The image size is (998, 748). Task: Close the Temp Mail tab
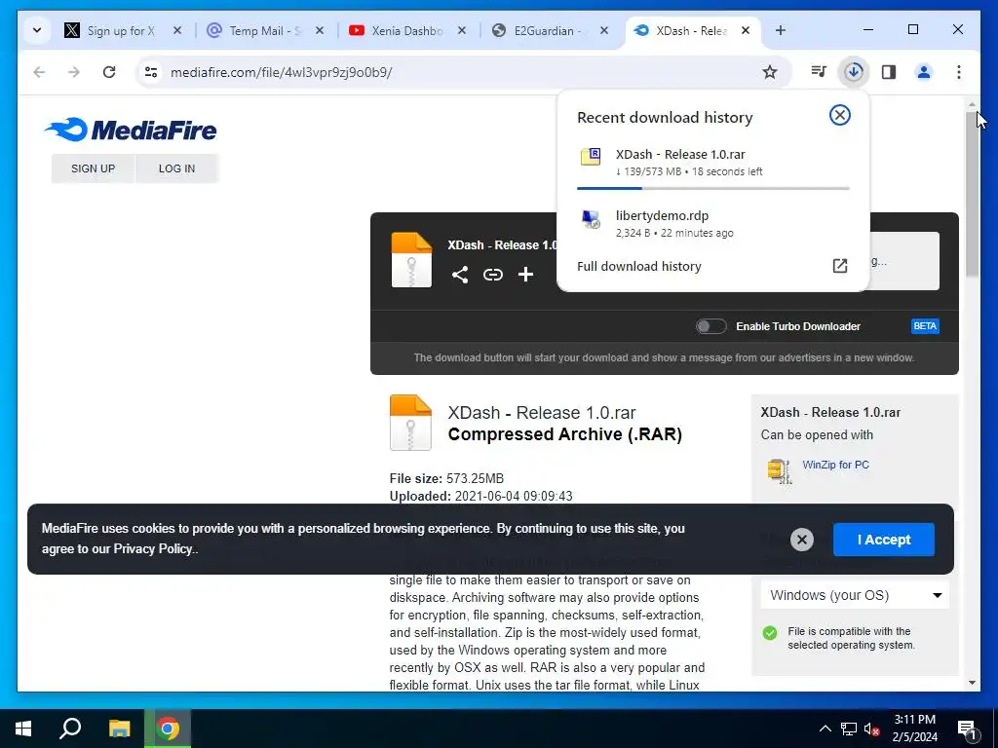320,30
